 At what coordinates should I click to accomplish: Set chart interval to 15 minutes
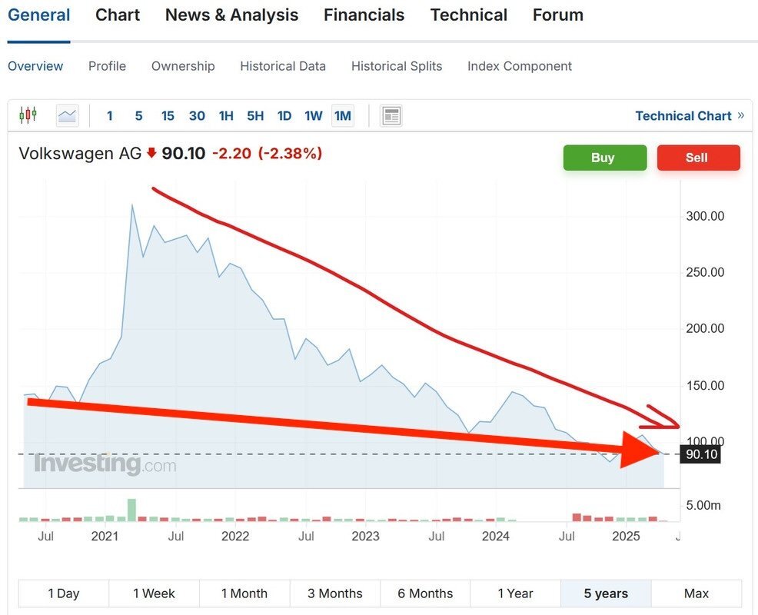(168, 116)
